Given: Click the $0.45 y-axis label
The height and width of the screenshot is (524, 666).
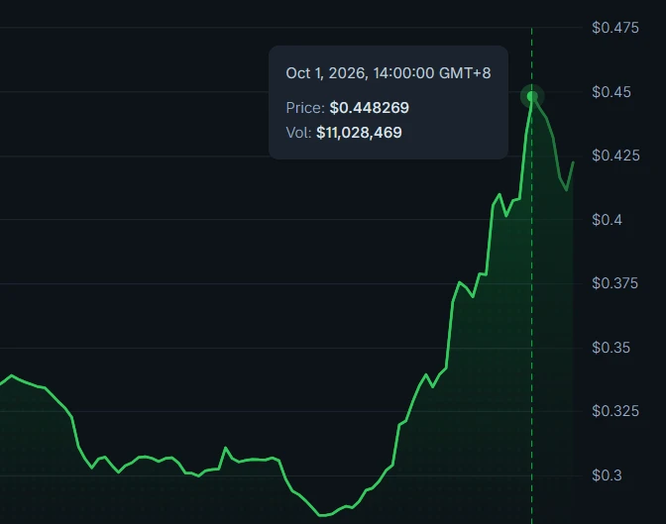Looking at the screenshot, I should tap(611, 92).
